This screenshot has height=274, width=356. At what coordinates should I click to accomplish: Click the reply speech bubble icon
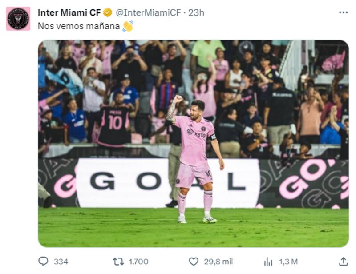click(x=43, y=261)
